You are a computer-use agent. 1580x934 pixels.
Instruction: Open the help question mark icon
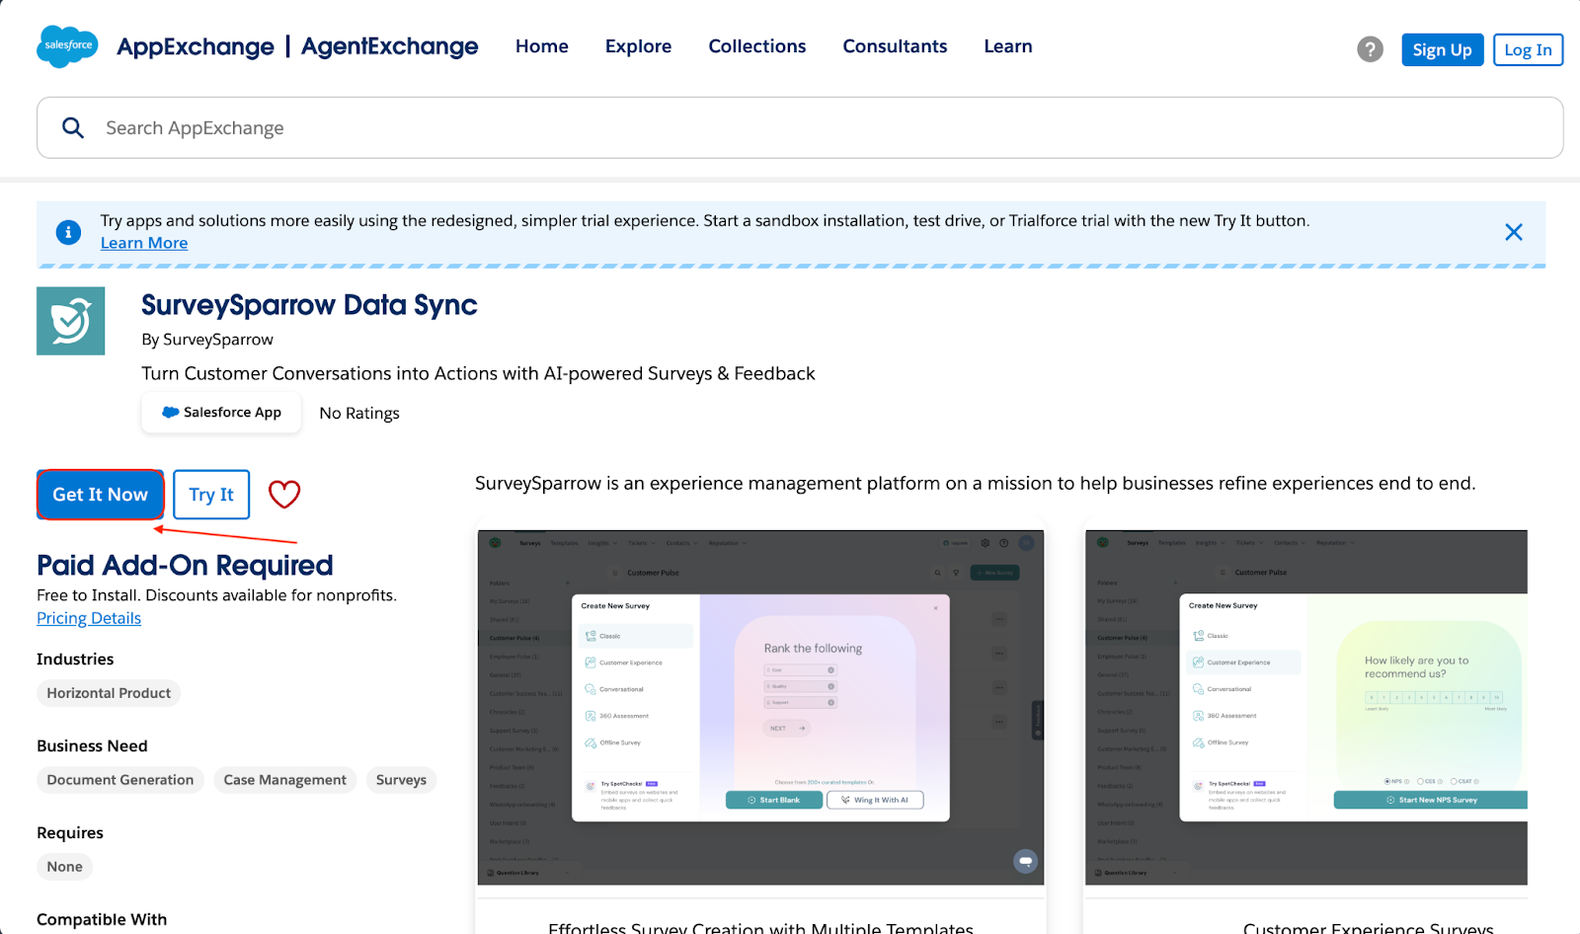(x=1370, y=49)
